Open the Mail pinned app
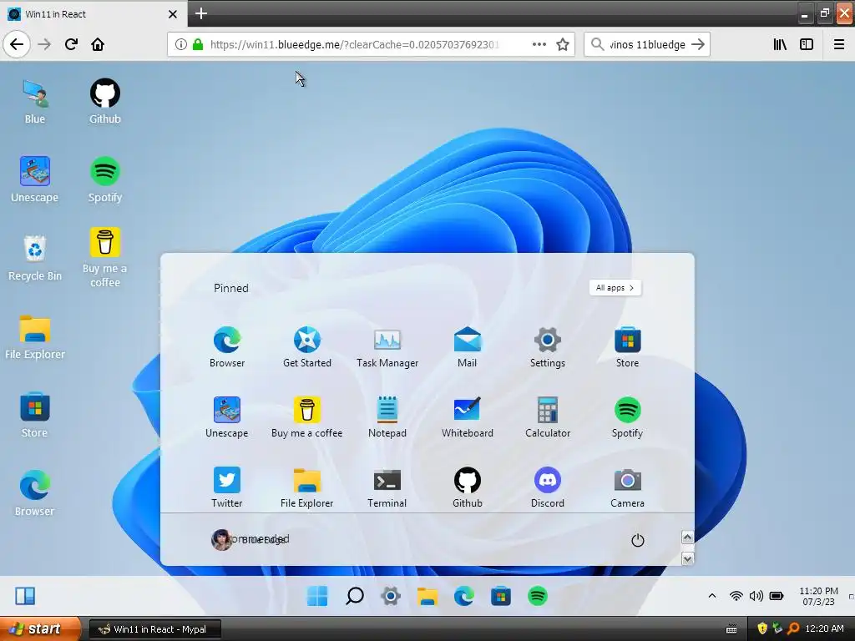 tap(468, 347)
